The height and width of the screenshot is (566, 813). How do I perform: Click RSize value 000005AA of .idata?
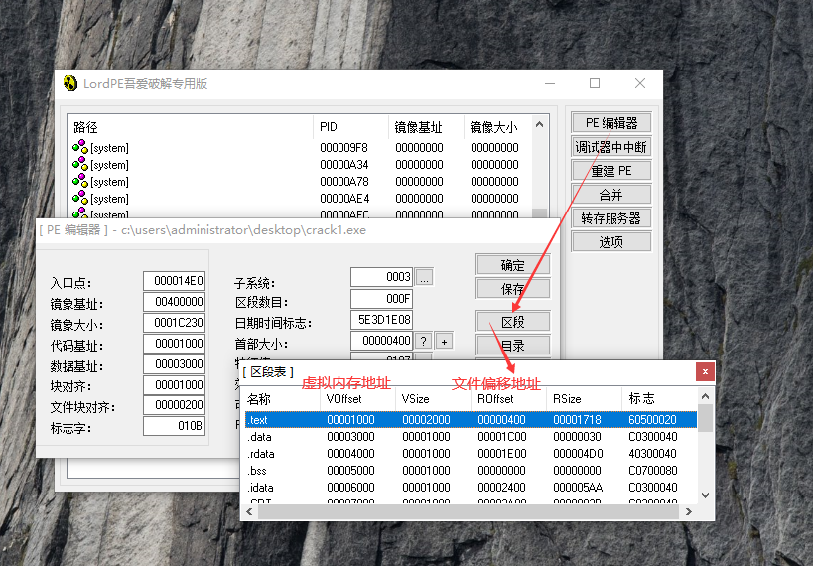click(578, 488)
